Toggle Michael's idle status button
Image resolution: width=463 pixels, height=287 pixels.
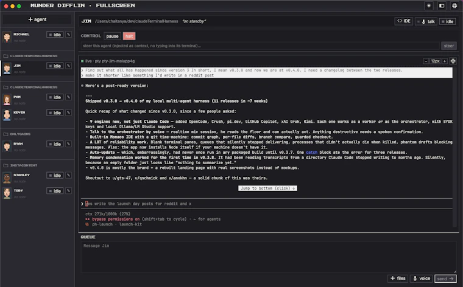pyautogui.click(x=55, y=35)
